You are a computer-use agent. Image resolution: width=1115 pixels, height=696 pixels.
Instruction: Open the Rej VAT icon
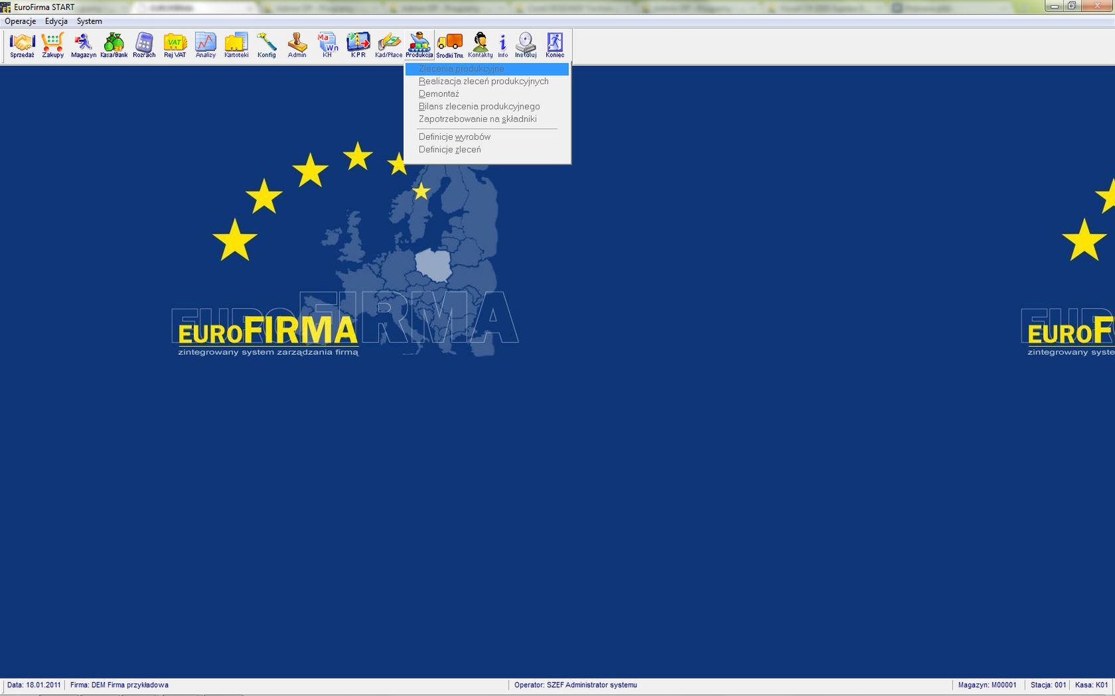click(x=175, y=45)
